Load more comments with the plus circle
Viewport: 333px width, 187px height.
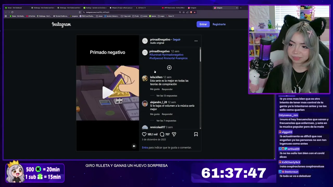click(169, 68)
